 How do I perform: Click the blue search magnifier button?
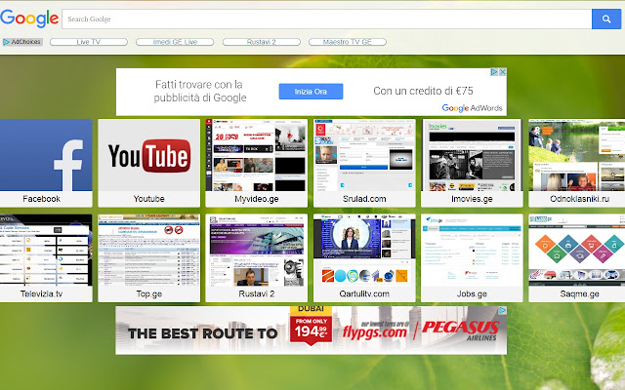coord(606,19)
